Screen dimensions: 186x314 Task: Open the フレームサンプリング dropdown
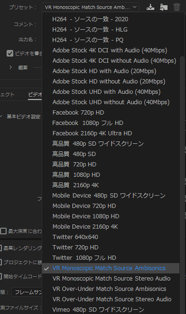(27, 292)
